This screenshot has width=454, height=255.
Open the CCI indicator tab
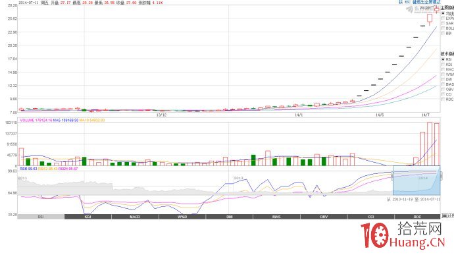[371, 217]
